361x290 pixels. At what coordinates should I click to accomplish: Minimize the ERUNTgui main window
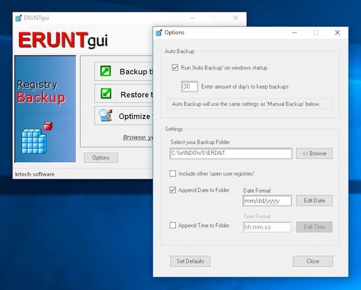[193, 18]
